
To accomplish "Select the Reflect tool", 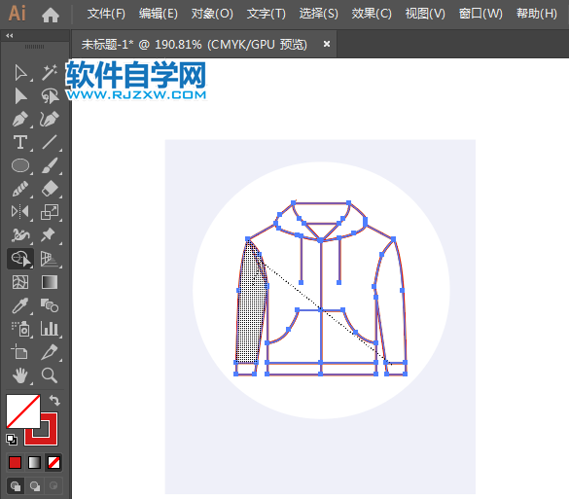I will point(20,212).
